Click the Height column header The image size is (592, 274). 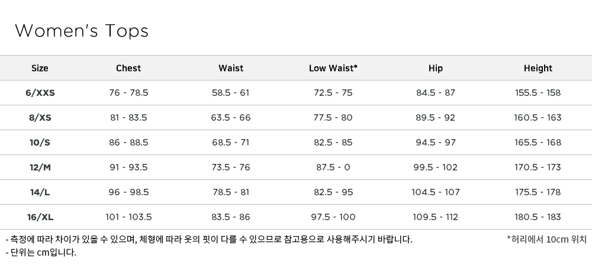coord(538,68)
